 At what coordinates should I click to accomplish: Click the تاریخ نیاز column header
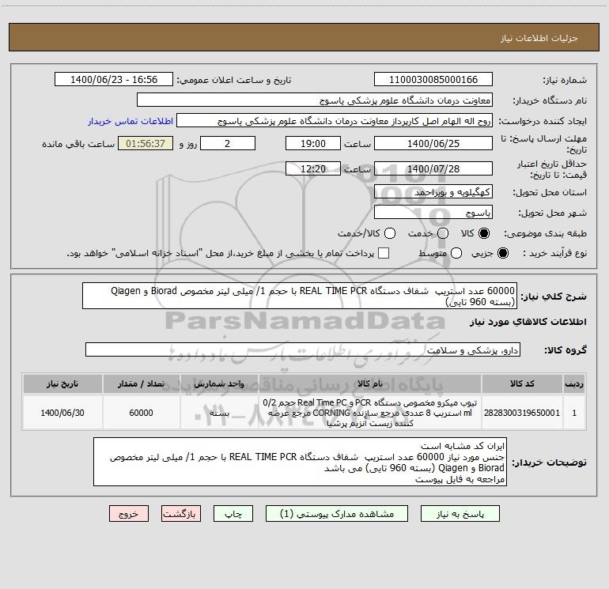(x=62, y=384)
